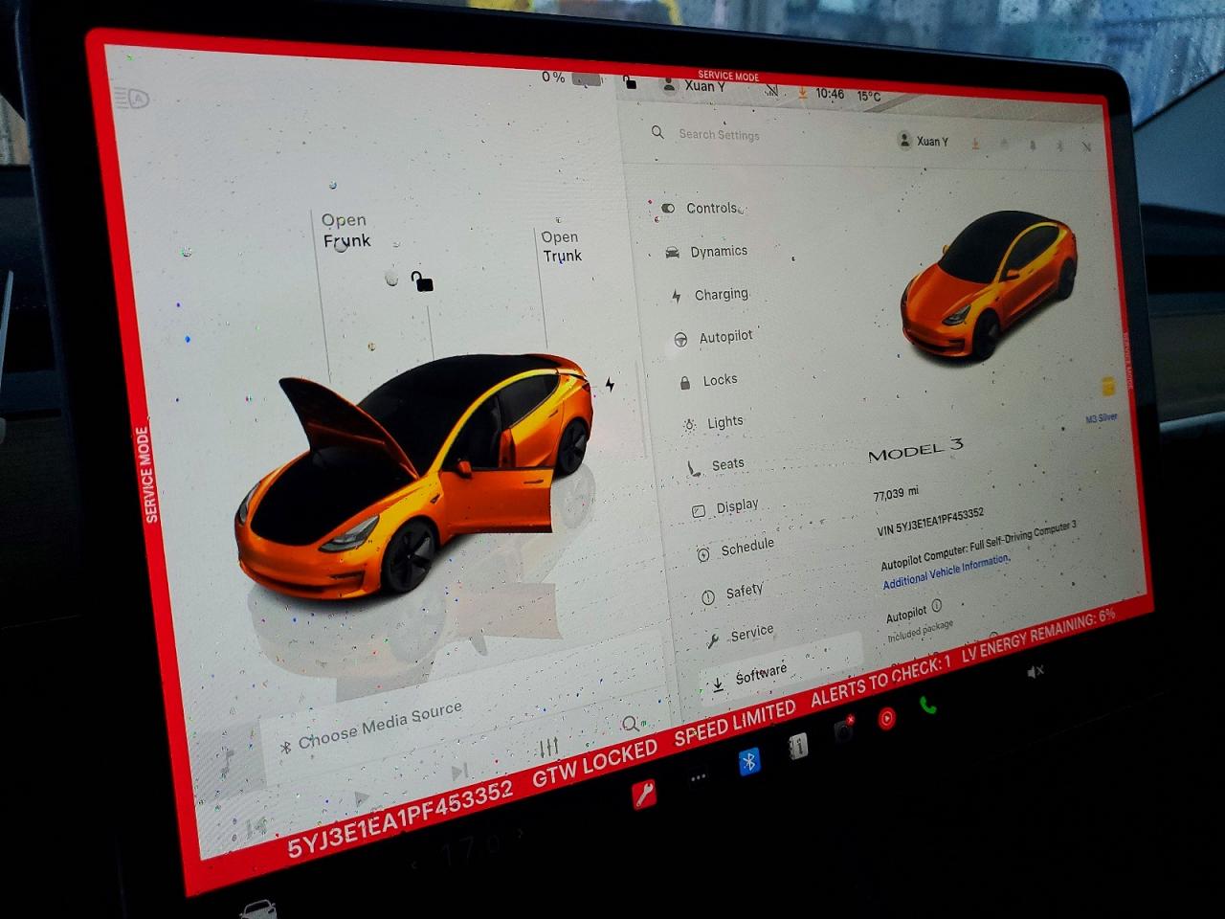Viewport: 1225px width, 919px height.
Task: Tap LV ENERGY REMAINING: 6% banner text
Action: click(x=1038, y=635)
